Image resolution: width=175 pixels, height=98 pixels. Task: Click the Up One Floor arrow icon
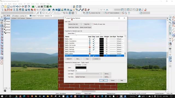point(107,10)
